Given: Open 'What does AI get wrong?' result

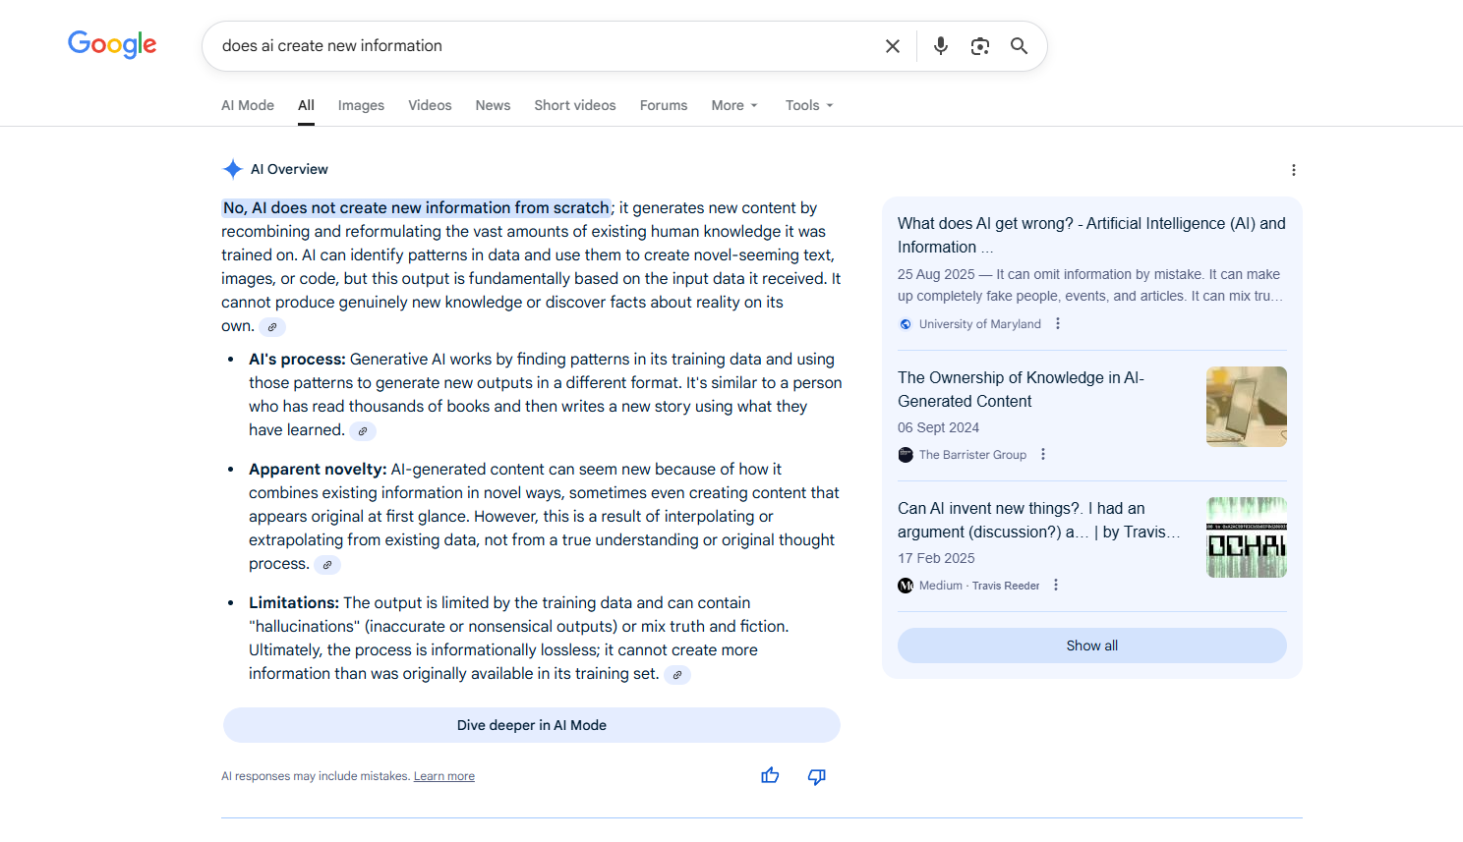Looking at the screenshot, I should 1091,235.
